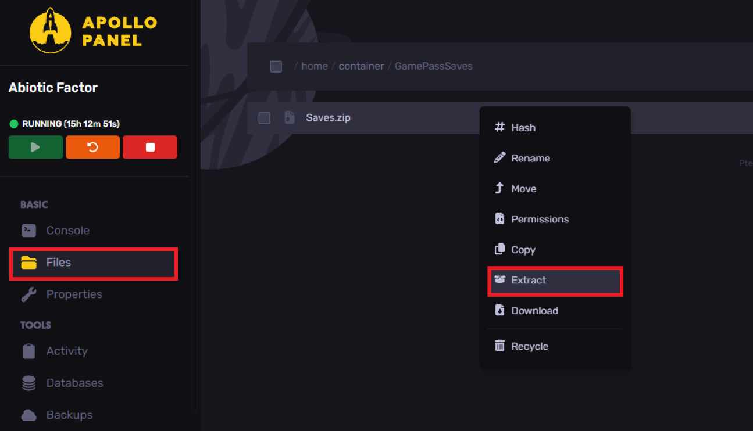The height and width of the screenshot is (431, 753).
Task: Click the Saves.zip archive file icon
Action: 290,118
